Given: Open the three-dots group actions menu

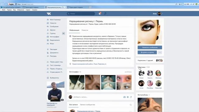Looking at the screenshot, I should pos(160,52).
